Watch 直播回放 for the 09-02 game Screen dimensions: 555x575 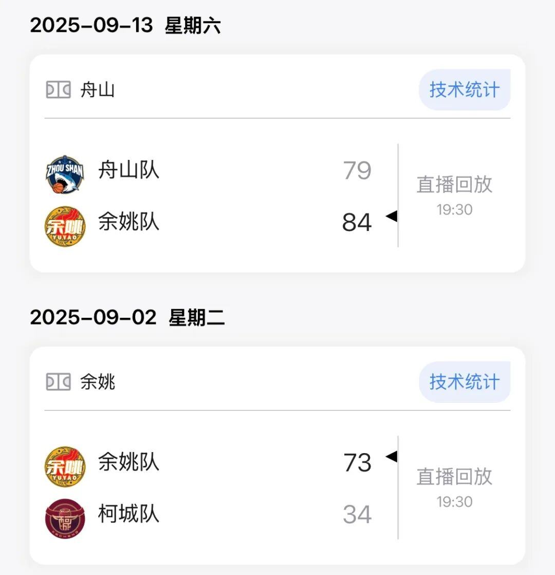(454, 477)
